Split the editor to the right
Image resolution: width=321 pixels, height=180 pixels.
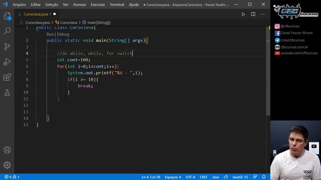click(253, 14)
